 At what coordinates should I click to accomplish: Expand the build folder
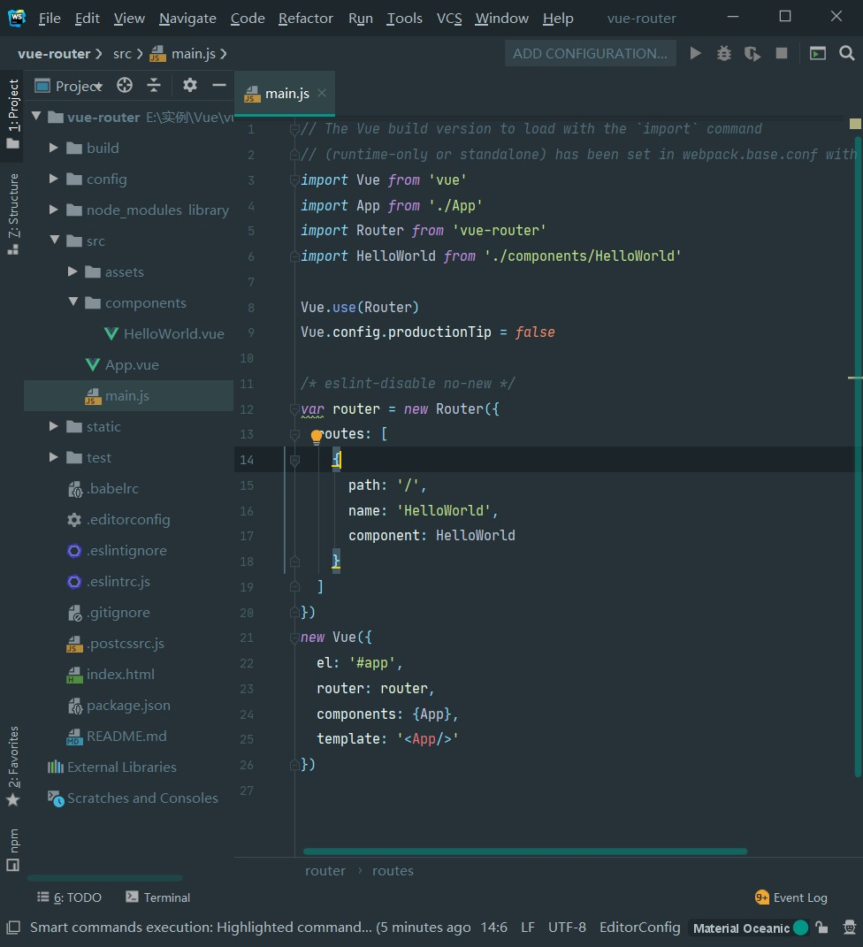54,148
